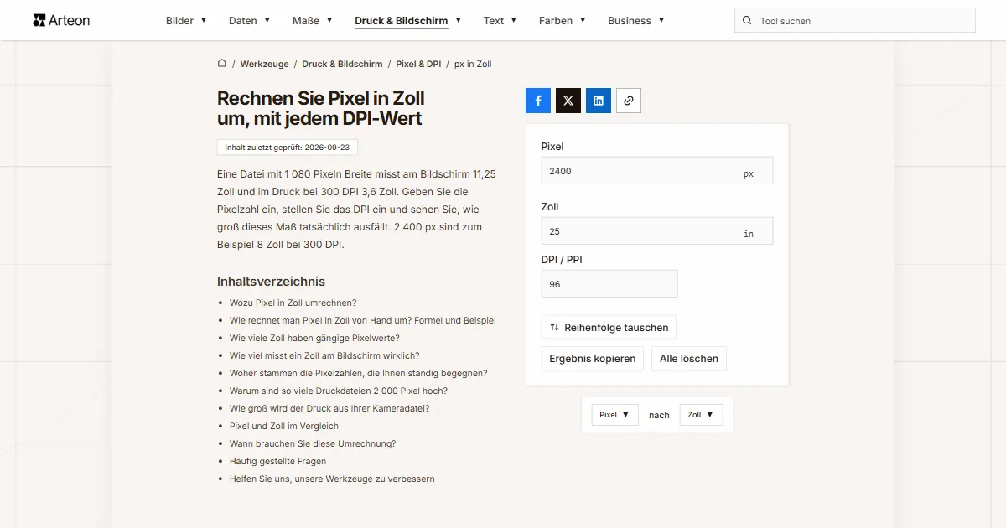Open Pixel & DPI breadcrumb link
1006x528 pixels.
(x=418, y=64)
